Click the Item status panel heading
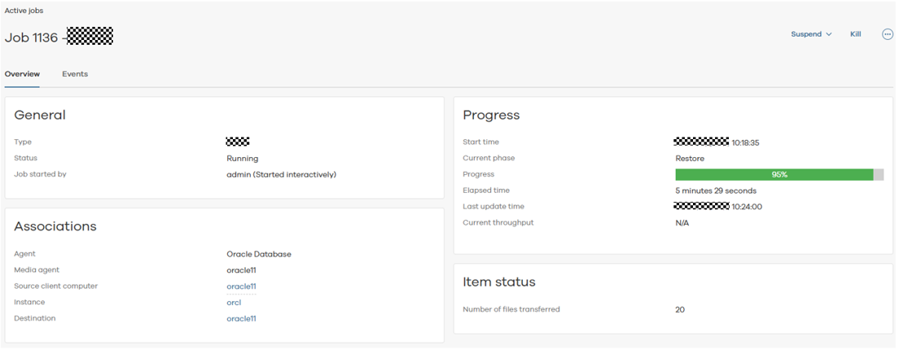The width and height of the screenshot is (899, 350). click(499, 282)
